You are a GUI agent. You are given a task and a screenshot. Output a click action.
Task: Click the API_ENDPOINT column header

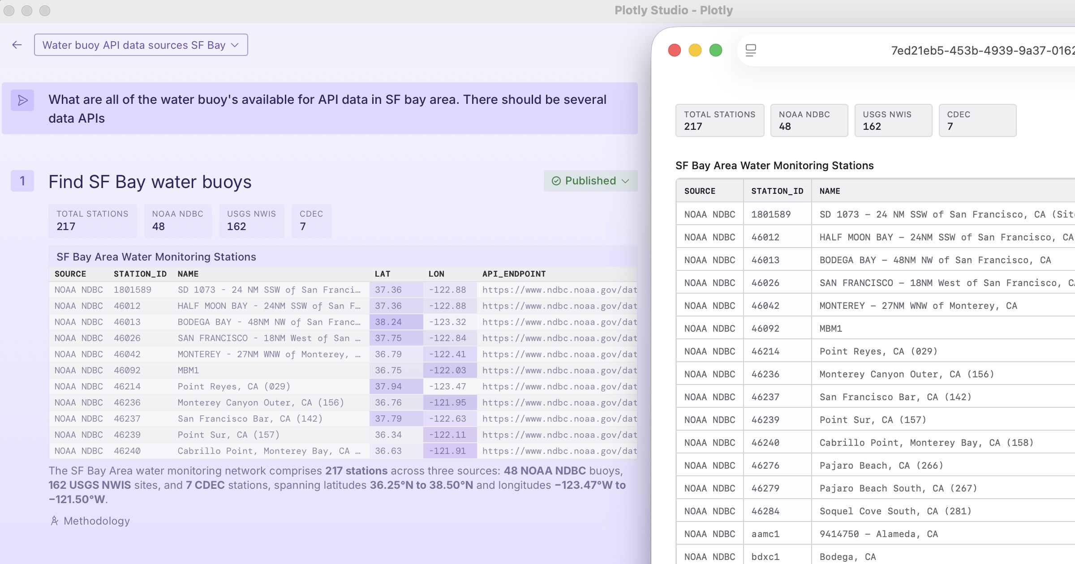(x=514, y=274)
